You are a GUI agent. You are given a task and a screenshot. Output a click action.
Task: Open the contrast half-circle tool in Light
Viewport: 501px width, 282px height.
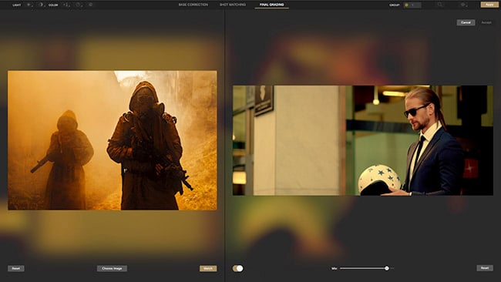pos(41,5)
